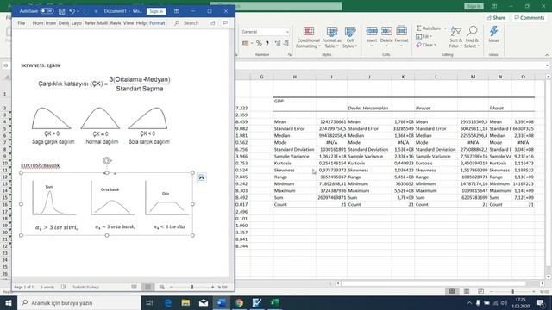Click the Comments icon in Word ribbon

click(x=225, y=23)
